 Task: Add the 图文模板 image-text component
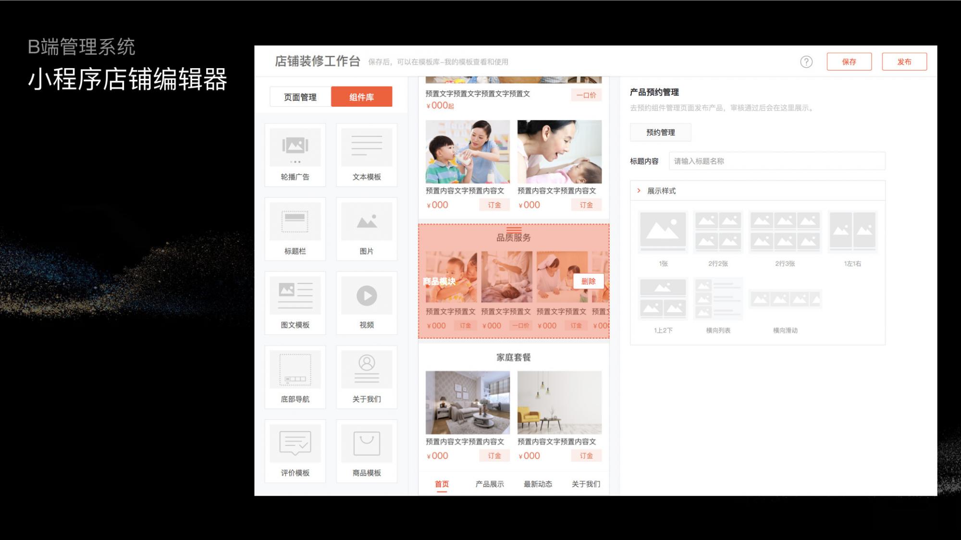pyautogui.click(x=295, y=303)
